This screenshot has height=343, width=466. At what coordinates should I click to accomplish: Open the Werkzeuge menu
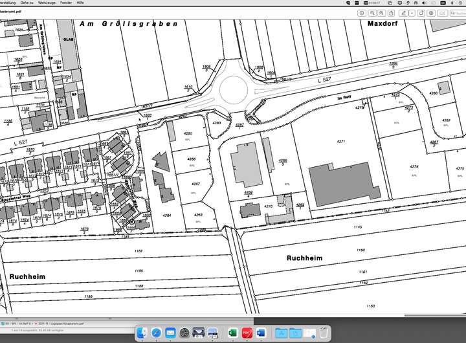tap(47, 3)
